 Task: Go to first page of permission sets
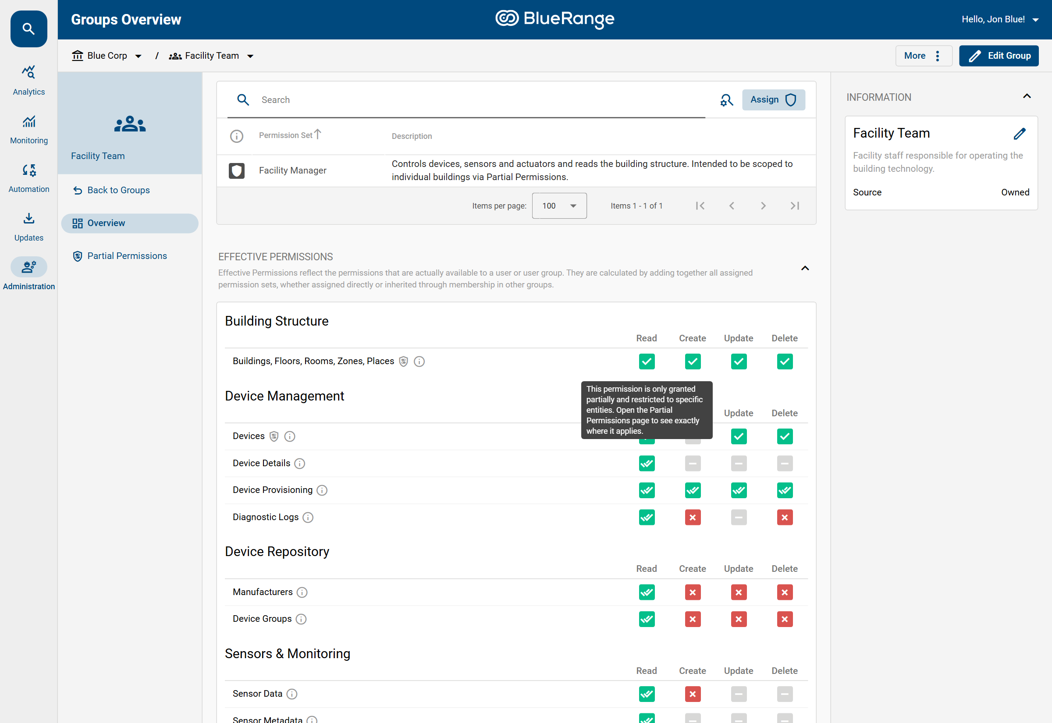tap(700, 206)
